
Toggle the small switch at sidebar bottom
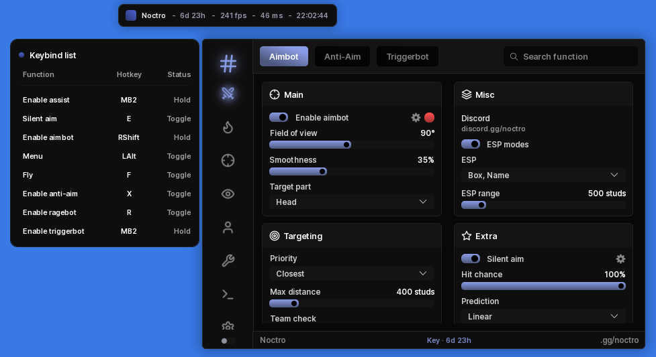click(228, 341)
